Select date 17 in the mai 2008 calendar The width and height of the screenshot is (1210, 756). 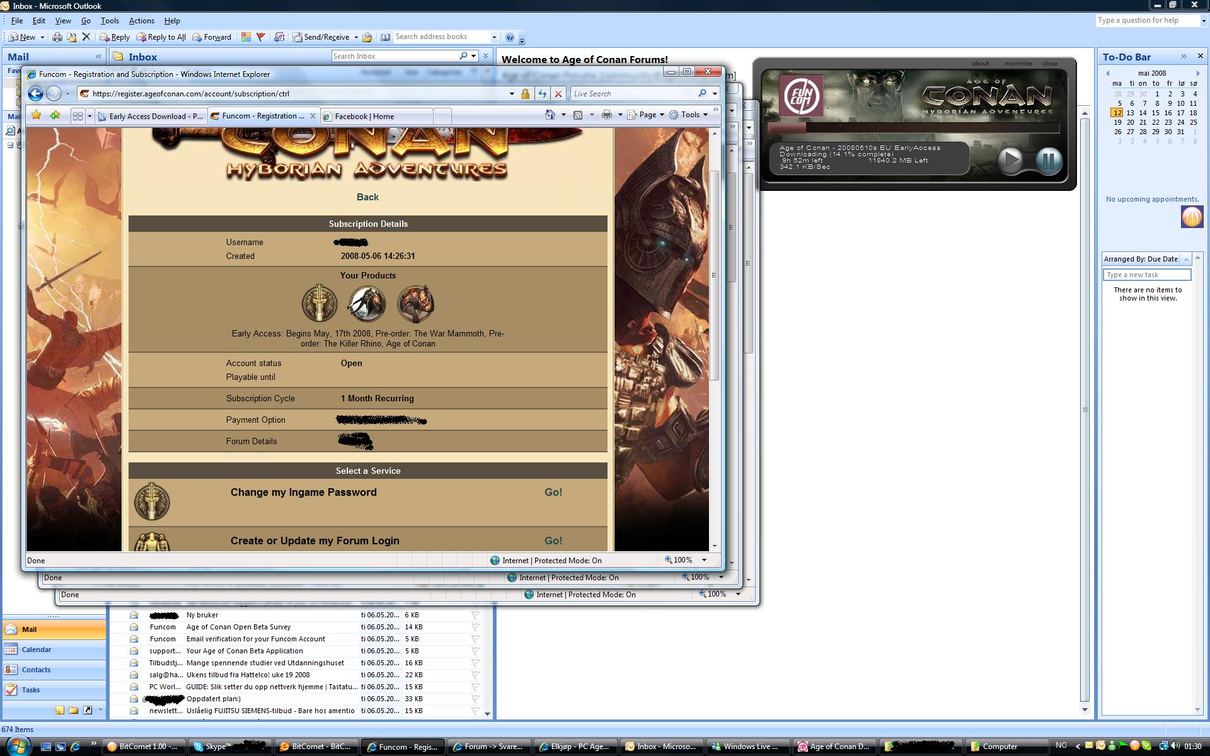(x=1180, y=113)
